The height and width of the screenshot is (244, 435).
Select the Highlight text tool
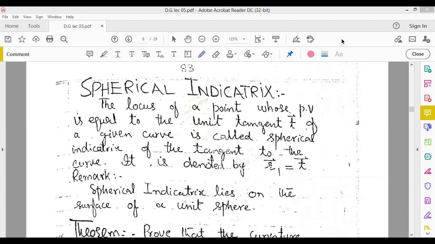click(x=104, y=54)
